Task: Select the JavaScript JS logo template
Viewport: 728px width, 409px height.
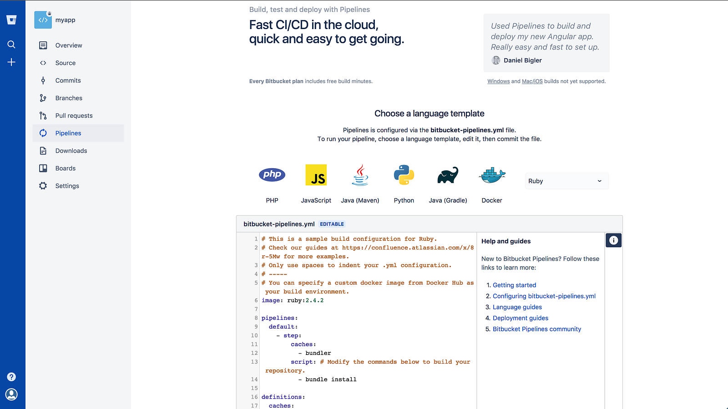Action: [x=316, y=175]
